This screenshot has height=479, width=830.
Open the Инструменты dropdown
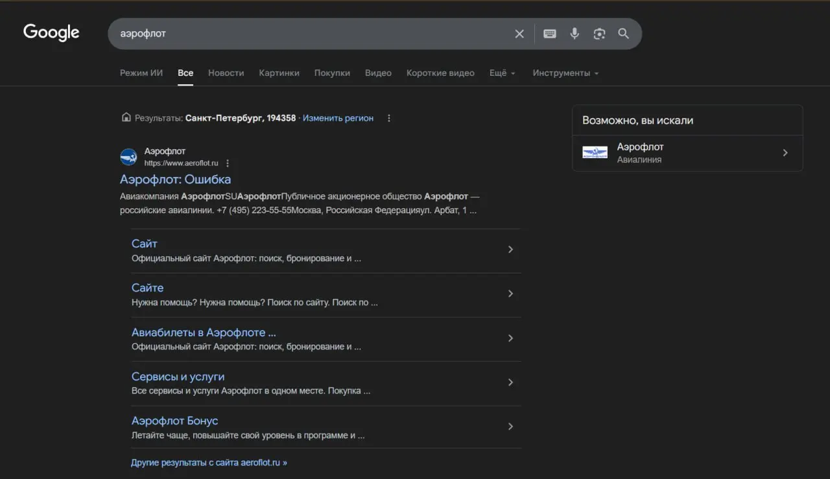click(565, 73)
